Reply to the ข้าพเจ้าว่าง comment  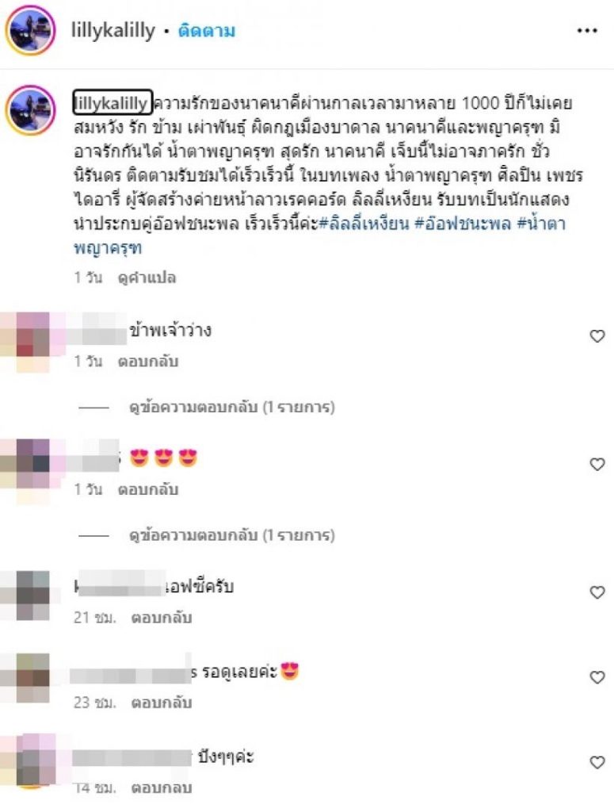(148, 361)
